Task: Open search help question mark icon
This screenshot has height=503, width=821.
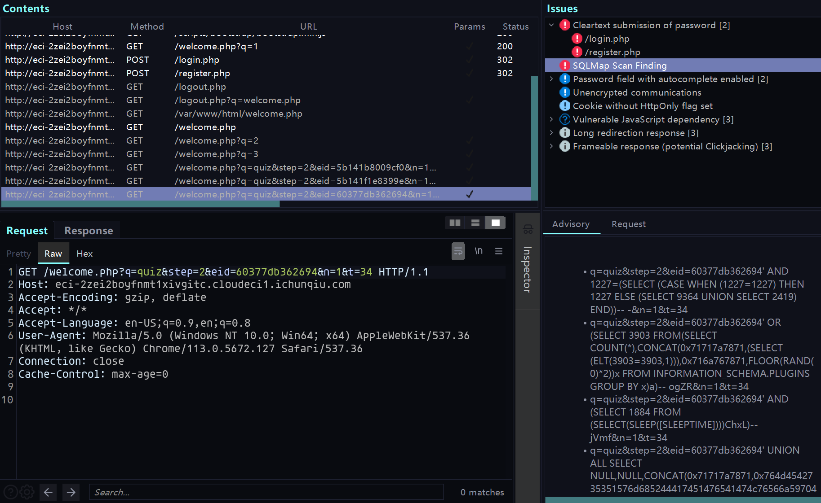Action: 10,492
